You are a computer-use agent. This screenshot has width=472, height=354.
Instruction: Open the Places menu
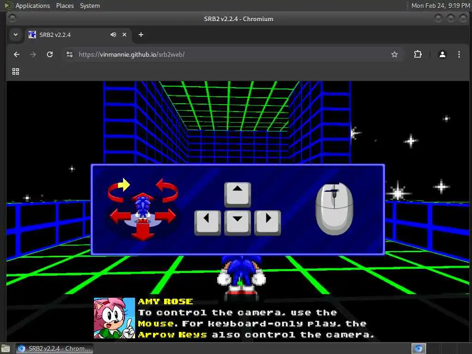point(65,6)
